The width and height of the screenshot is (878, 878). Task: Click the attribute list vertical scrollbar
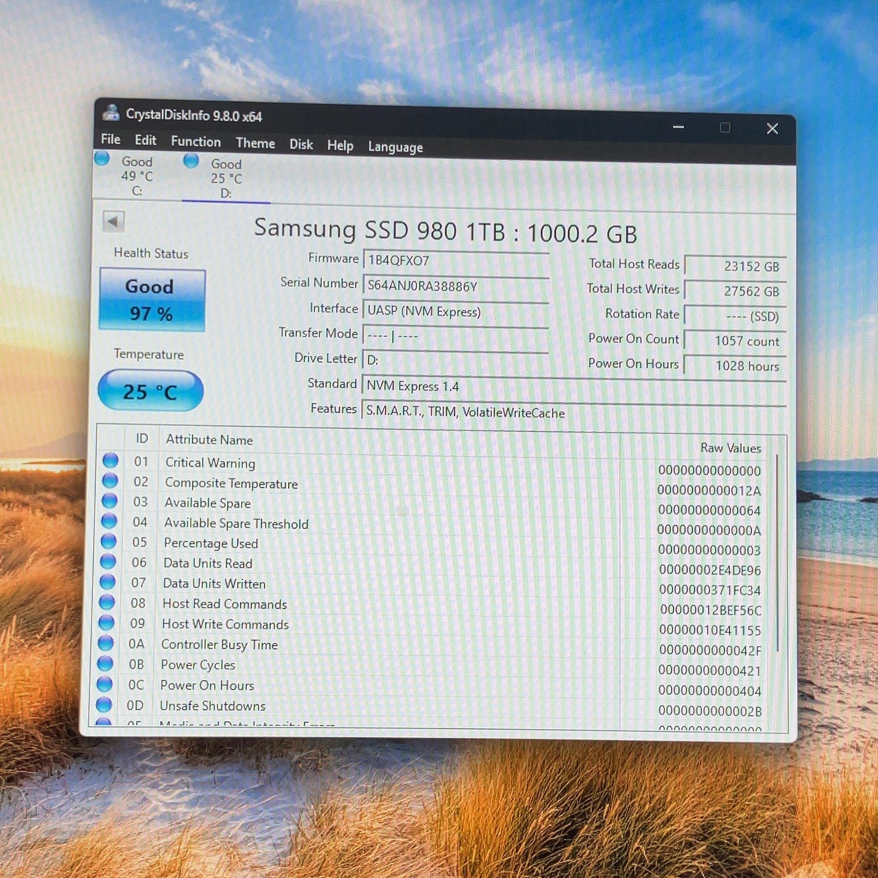click(777, 553)
